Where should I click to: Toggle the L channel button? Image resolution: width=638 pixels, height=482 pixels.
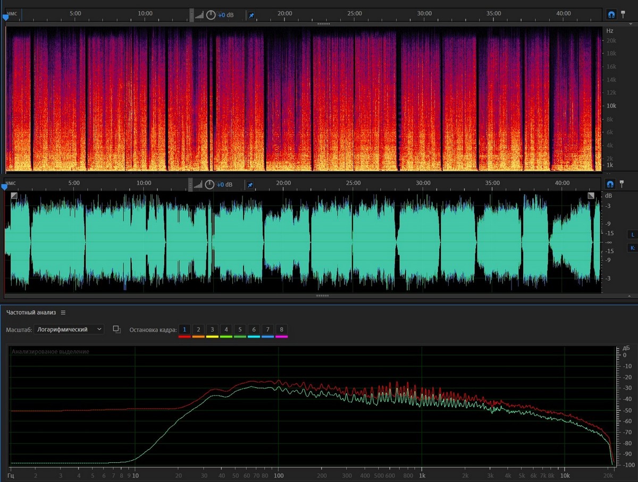coord(633,234)
